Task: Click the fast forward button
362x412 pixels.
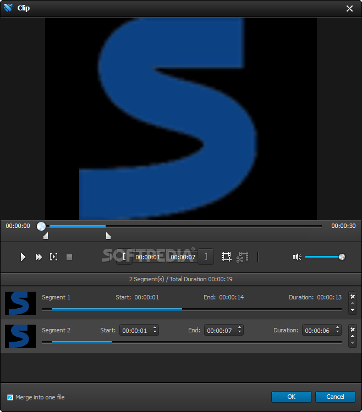Action: coord(39,257)
